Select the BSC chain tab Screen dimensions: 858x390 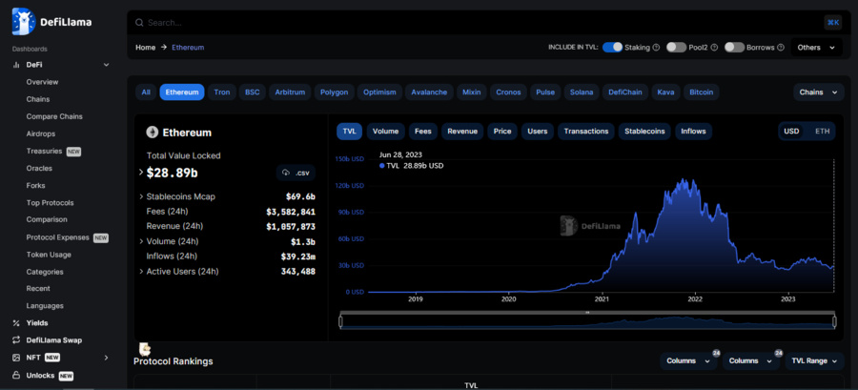coord(253,92)
